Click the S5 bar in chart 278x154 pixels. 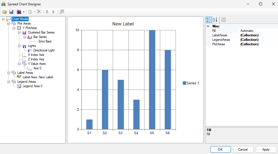152,80
